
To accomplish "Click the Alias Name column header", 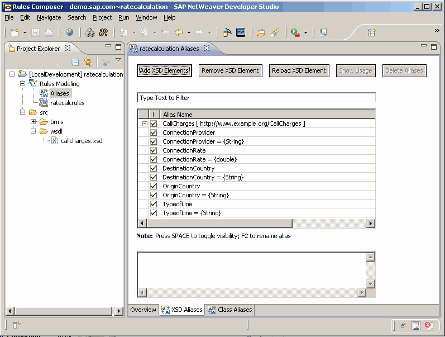I will click(x=267, y=115).
